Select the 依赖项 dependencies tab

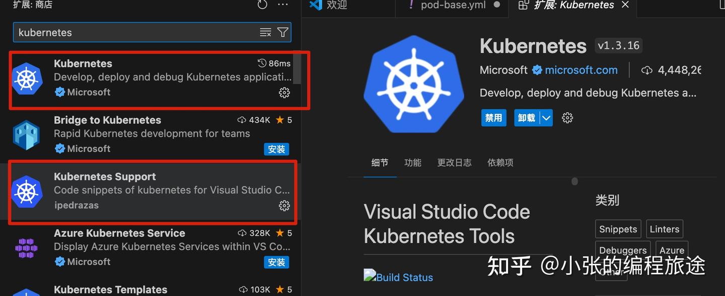coord(500,163)
